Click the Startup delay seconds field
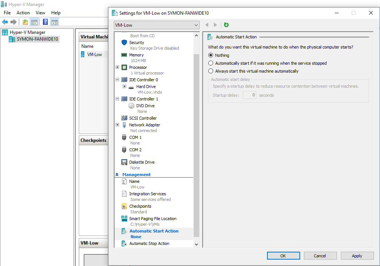The height and width of the screenshot is (266, 380). pos(249,95)
